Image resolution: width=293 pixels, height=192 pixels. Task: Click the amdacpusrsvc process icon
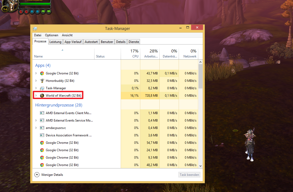(42, 128)
